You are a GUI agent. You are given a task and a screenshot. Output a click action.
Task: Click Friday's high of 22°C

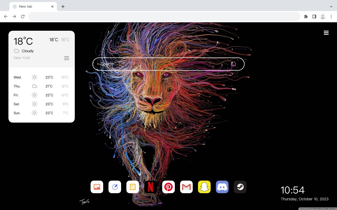tap(49, 95)
